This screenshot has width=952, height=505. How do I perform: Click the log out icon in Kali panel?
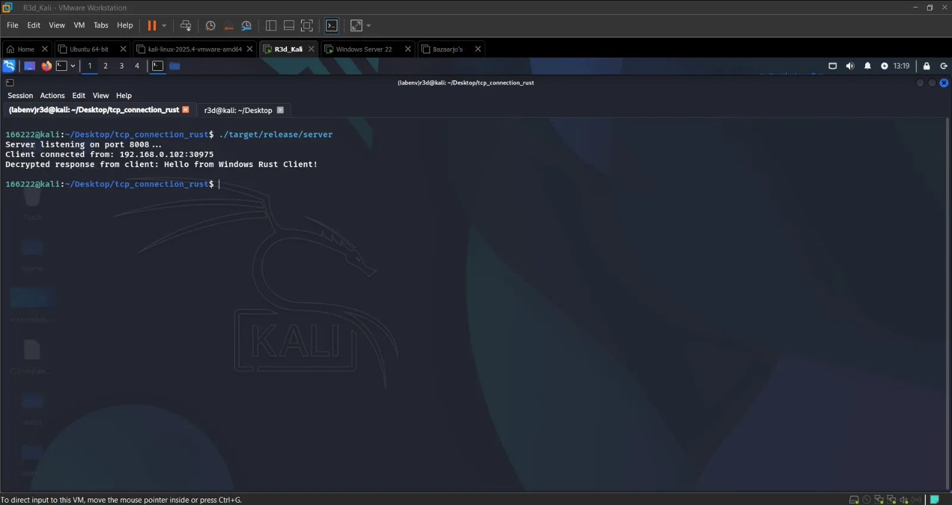coord(944,66)
